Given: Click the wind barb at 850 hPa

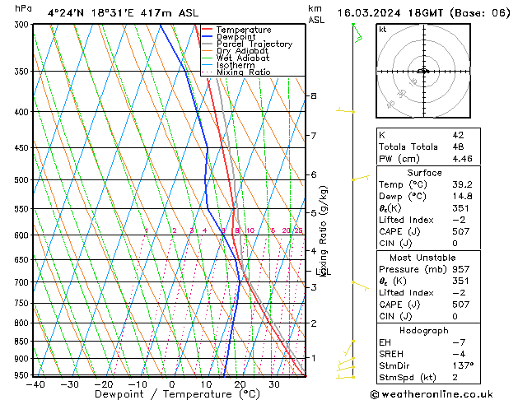Looking at the screenshot, I should click(x=349, y=348).
